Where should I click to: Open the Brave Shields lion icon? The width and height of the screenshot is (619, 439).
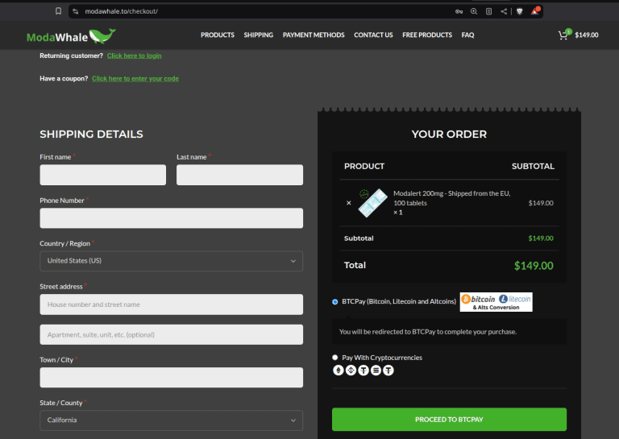pyautogui.click(x=520, y=11)
